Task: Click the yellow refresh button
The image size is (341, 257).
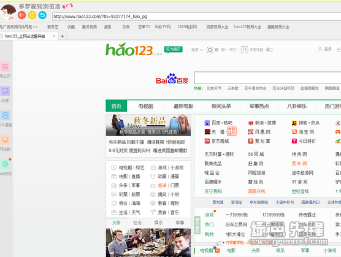Action: click(32, 15)
